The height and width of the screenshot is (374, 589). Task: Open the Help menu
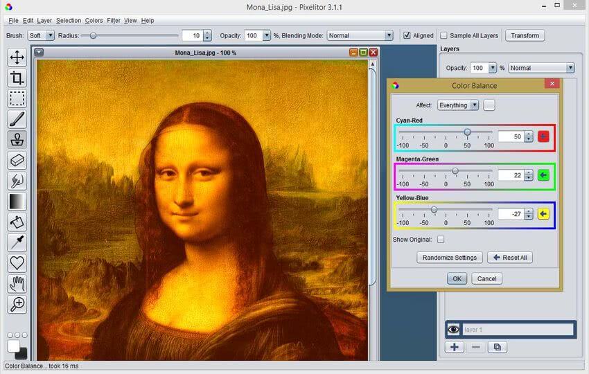pos(147,20)
